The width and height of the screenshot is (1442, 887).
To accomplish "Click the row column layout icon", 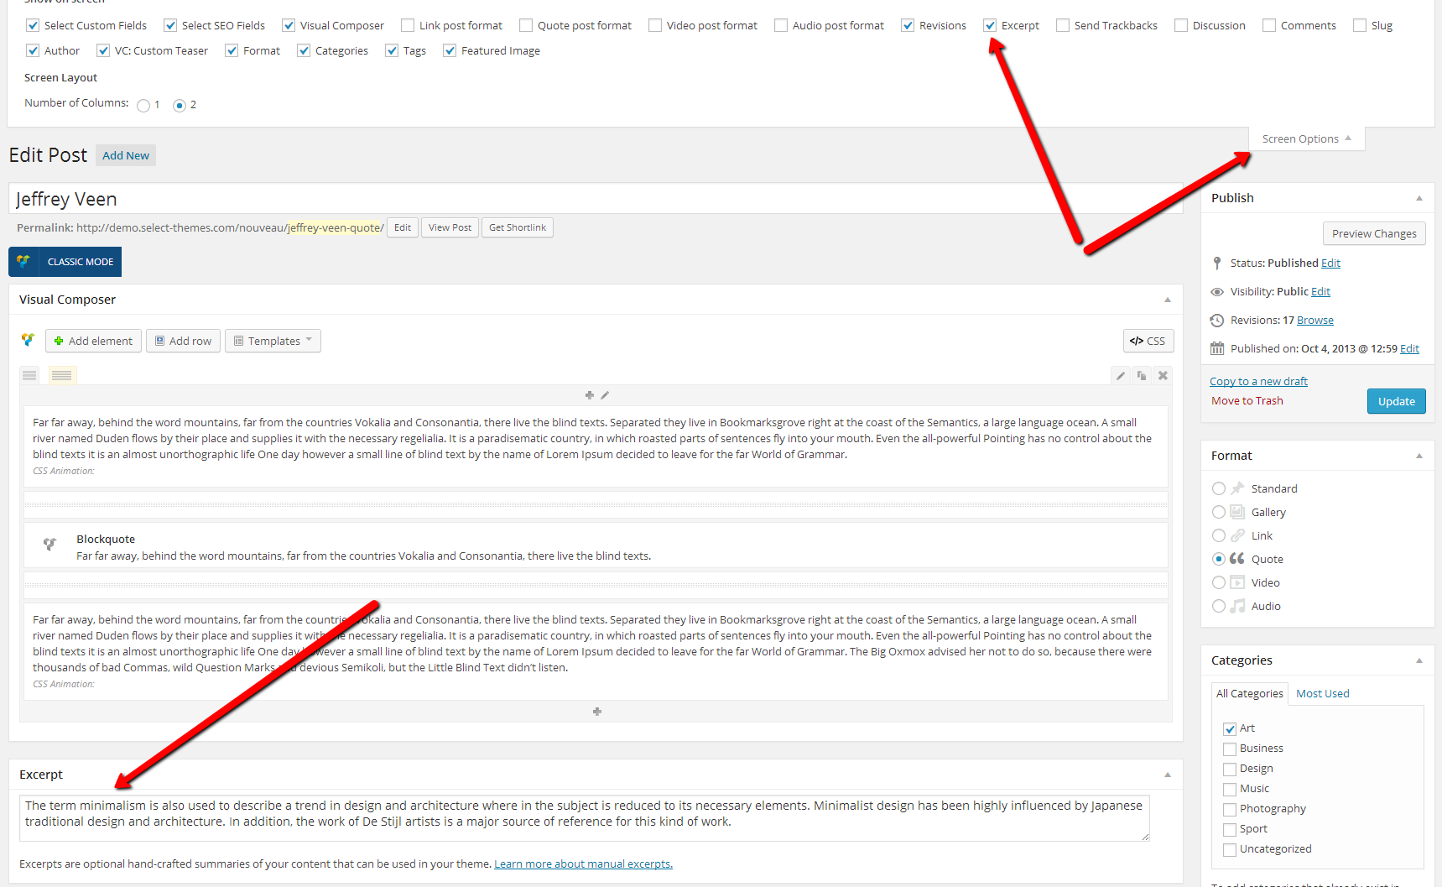I will point(61,375).
